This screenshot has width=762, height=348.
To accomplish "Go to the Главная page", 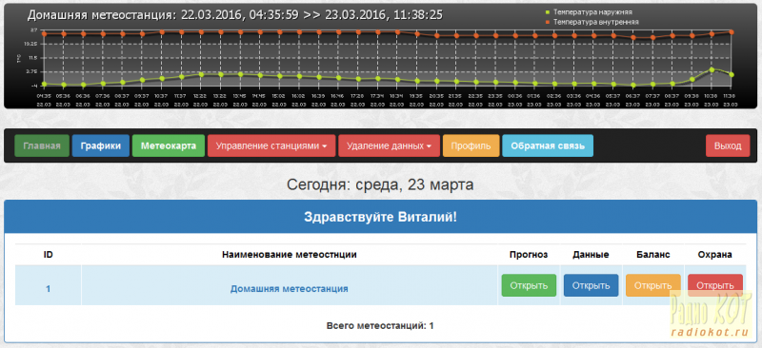I will point(42,146).
